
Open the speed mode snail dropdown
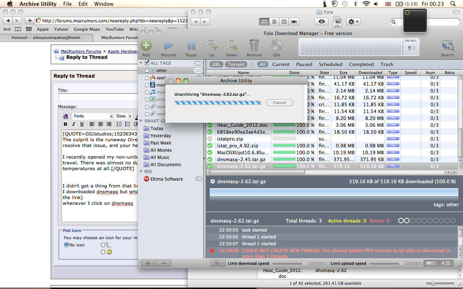[x=218, y=263]
